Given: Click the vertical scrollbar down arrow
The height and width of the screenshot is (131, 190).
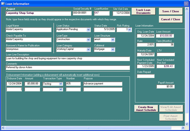Looking at the screenshot, I should [x=187, y=124].
